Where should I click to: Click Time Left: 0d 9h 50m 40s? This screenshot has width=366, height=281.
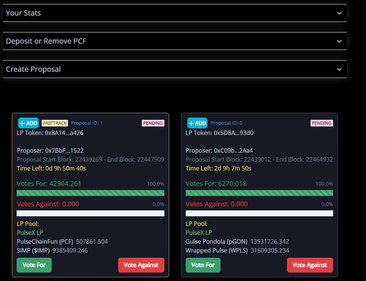pyautogui.click(x=51, y=168)
